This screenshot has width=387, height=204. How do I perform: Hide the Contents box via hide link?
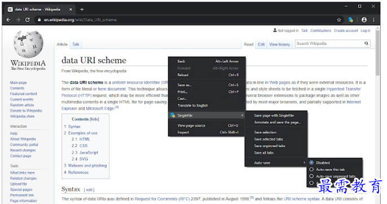point(94,119)
